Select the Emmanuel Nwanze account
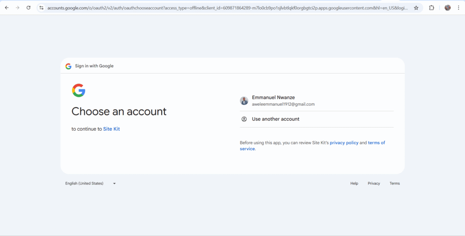 pos(317,101)
